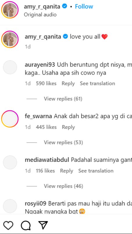Image resolution: width=132 pixels, height=234 pixels.
Task: Open comments with the speech bubble icon
Action: 26,225
